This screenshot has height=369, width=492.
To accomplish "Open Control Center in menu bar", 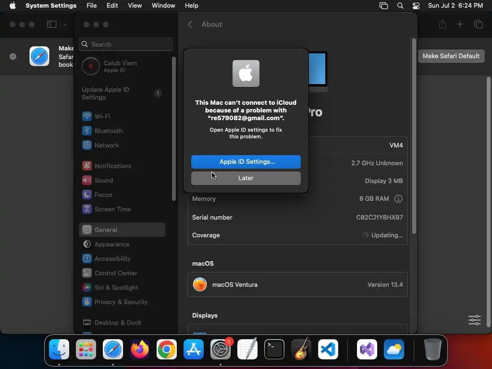I will point(416,6).
